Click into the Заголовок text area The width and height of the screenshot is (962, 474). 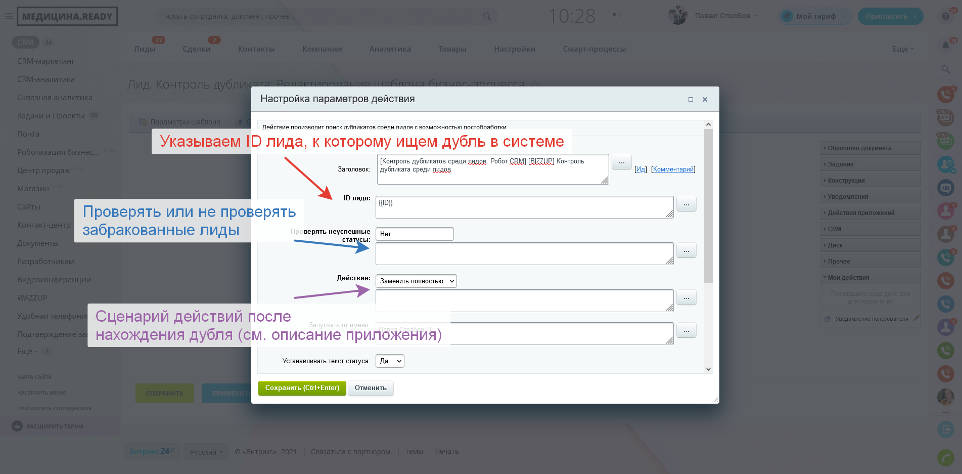coord(493,169)
